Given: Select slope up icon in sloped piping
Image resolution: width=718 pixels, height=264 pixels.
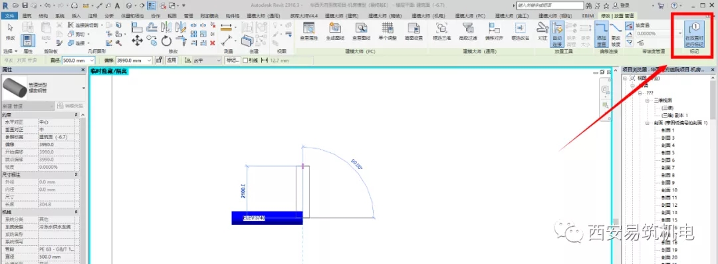Looking at the screenshot, I should [x=630, y=34].
